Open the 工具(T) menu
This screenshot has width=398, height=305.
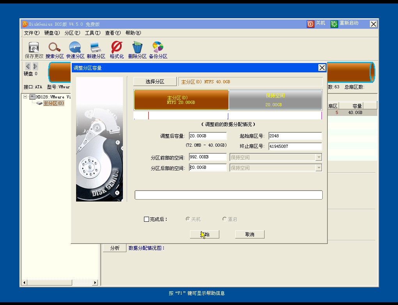[x=93, y=33]
